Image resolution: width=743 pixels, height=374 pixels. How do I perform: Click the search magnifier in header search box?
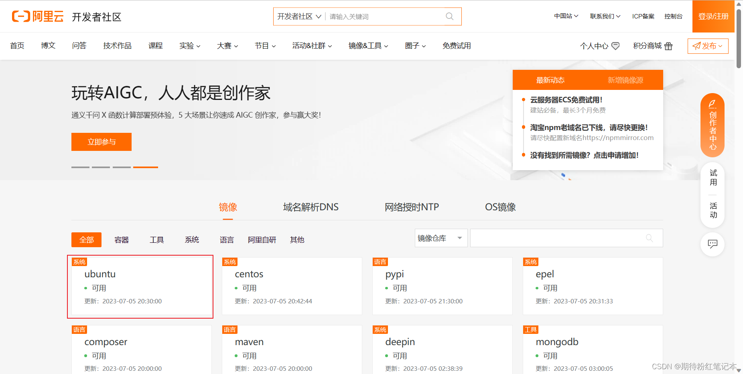pos(450,16)
